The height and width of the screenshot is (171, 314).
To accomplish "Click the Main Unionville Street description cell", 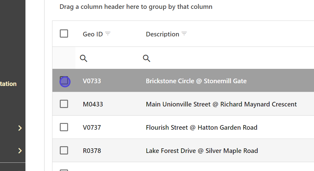I will [221, 104].
